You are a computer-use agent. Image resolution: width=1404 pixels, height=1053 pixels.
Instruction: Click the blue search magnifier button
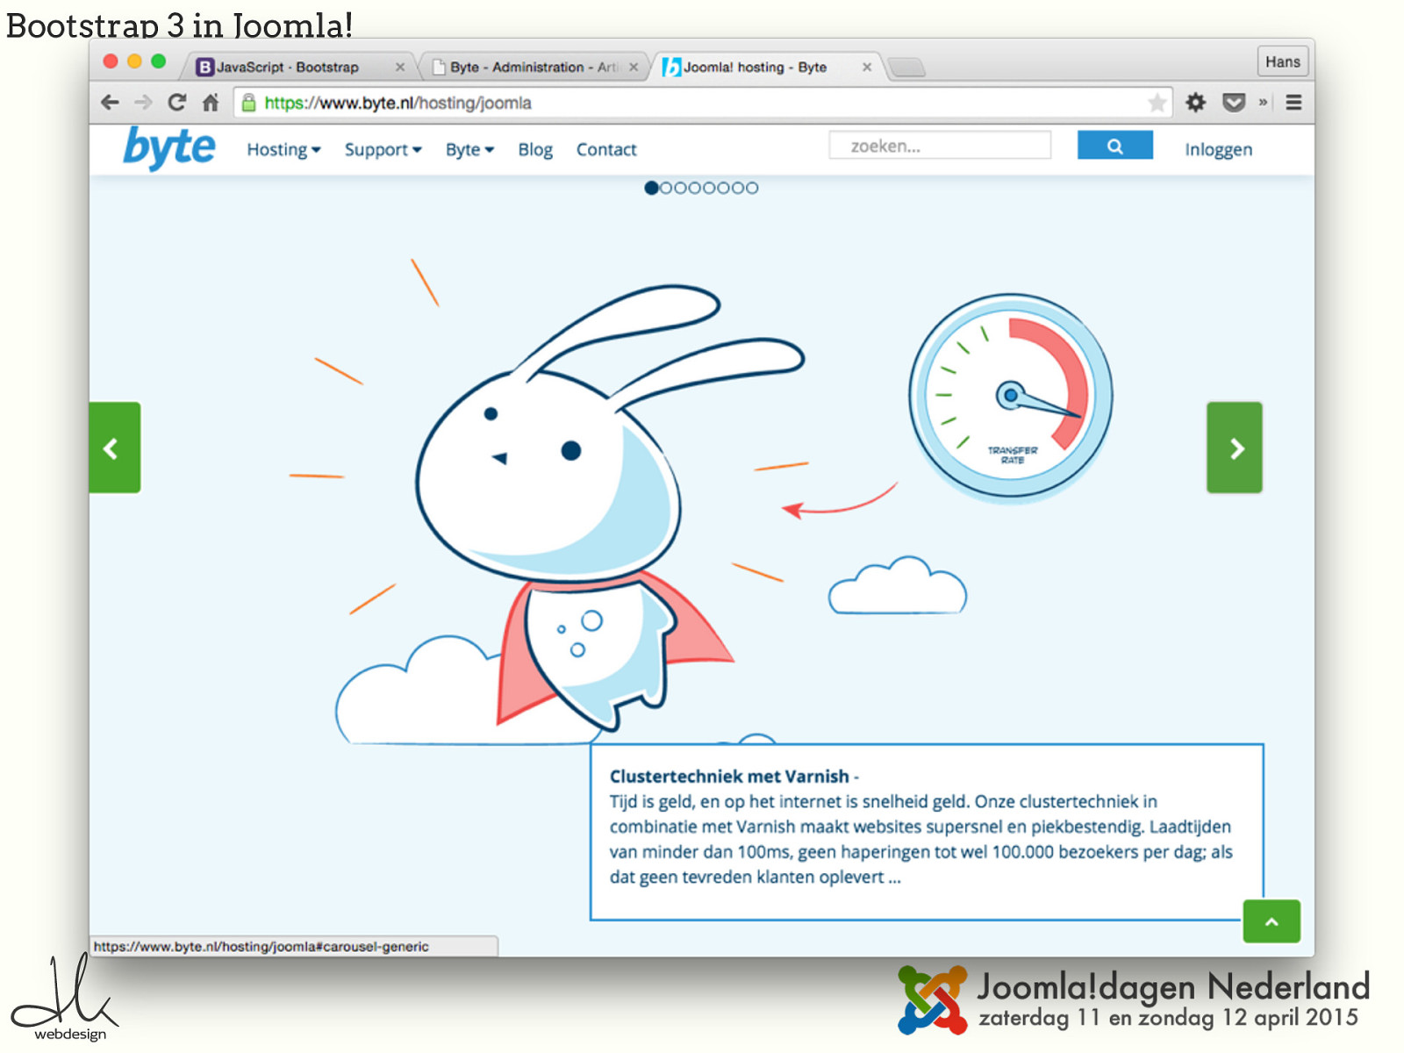tap(1114, 146)
